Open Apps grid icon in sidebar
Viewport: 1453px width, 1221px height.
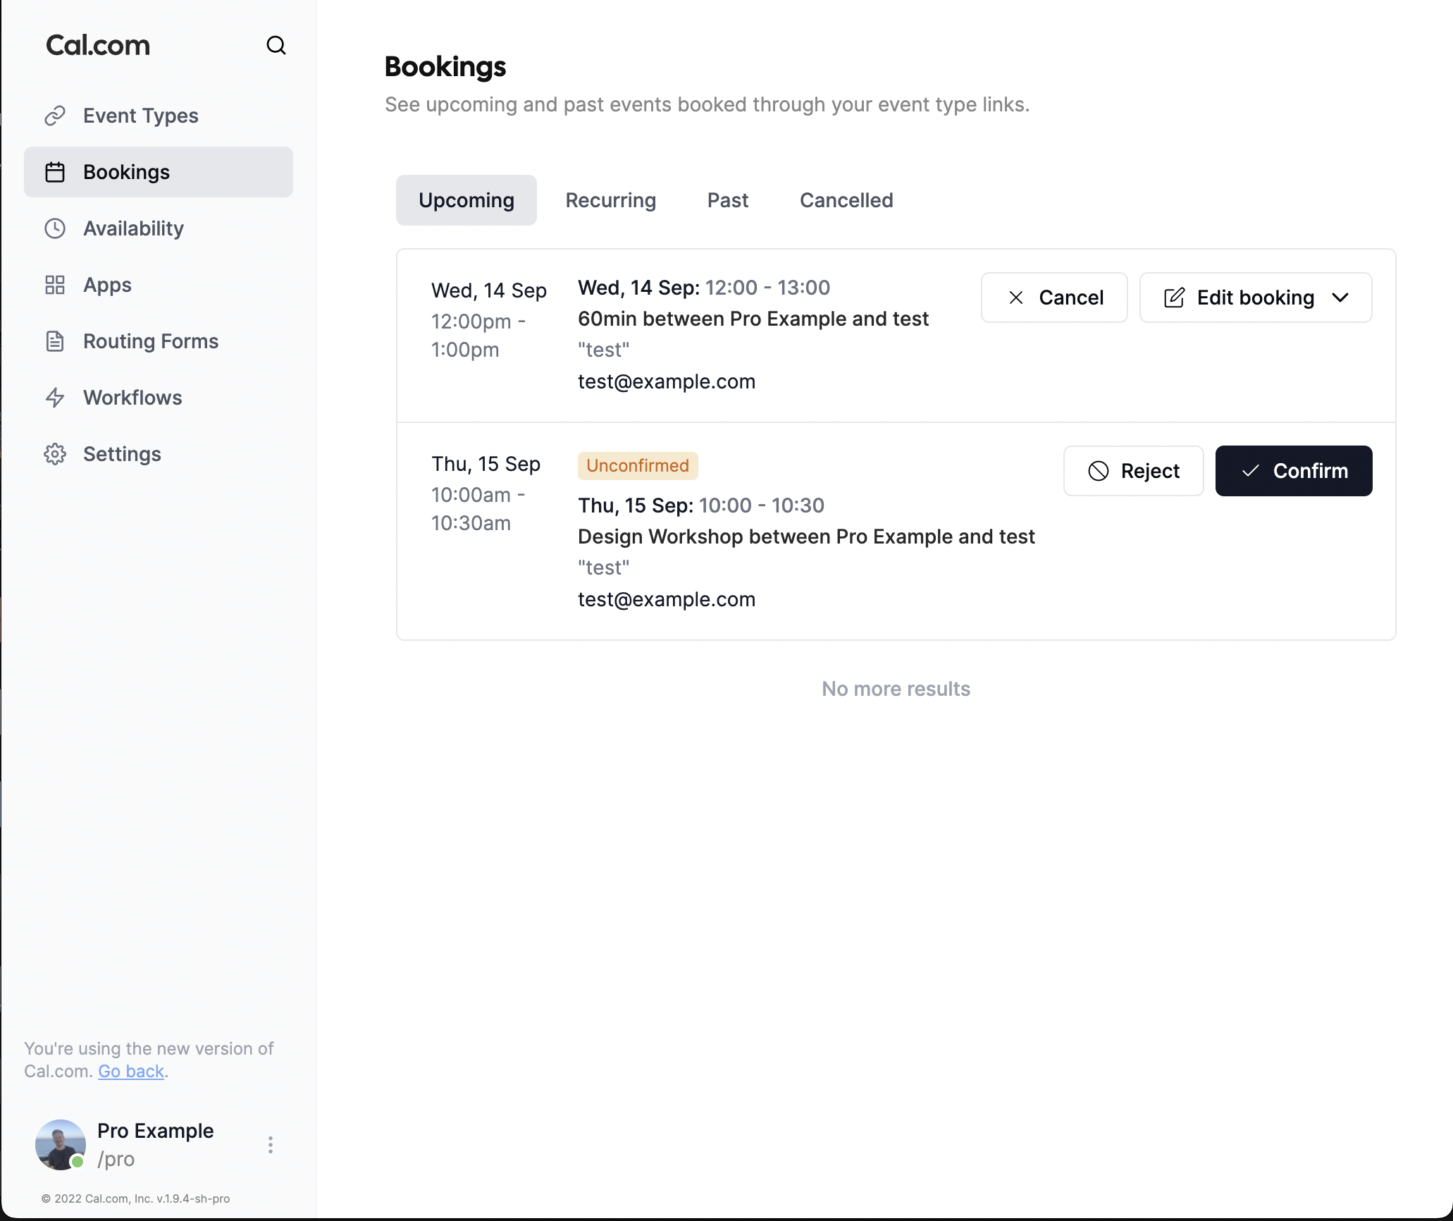pyautogui.click(x=55, y=285)
